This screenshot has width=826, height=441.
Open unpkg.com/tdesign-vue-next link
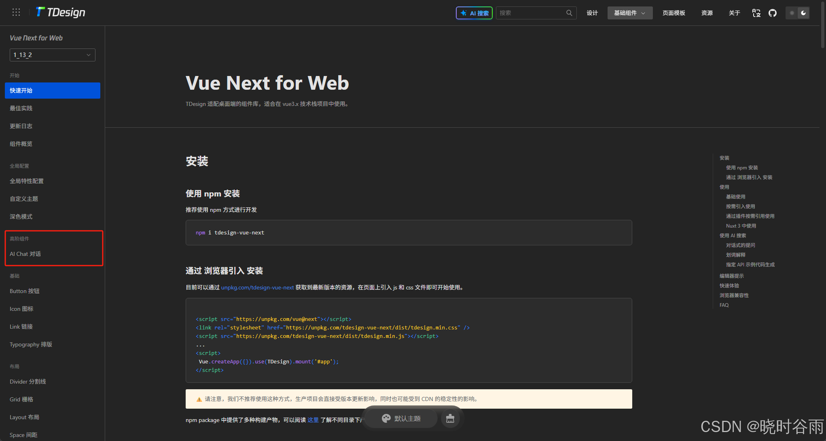tap(257, 287)
